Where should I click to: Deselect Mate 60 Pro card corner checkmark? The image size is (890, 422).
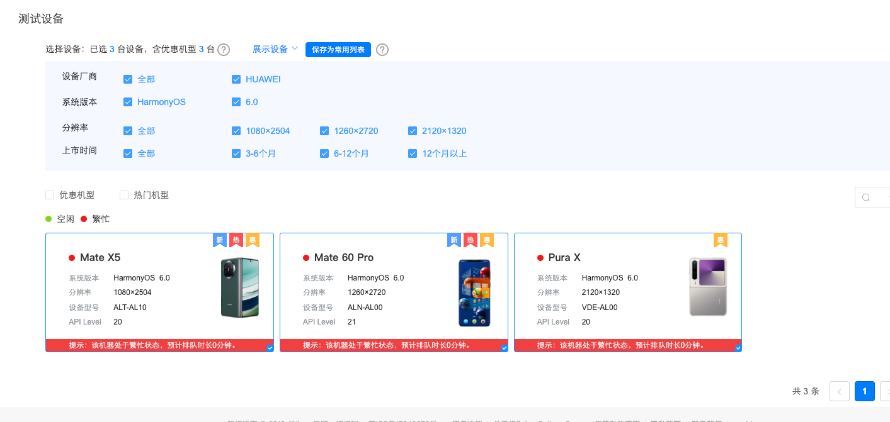504,348
